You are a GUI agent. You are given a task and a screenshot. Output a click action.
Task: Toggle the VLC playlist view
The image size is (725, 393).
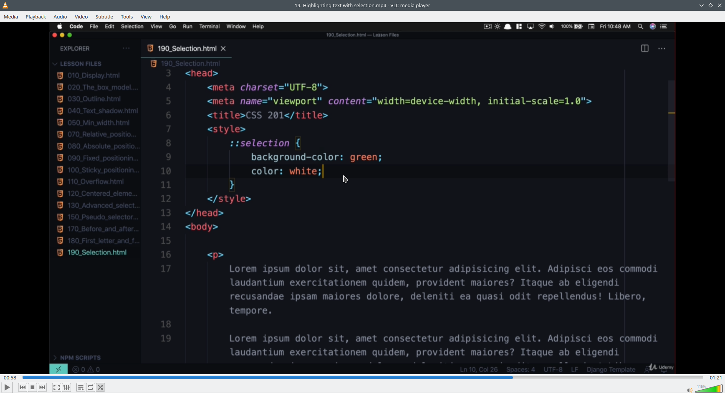[81, 387]
